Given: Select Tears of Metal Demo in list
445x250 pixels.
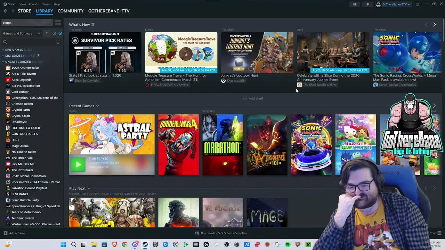Looking at the screenshot, I should coord(26,212).
